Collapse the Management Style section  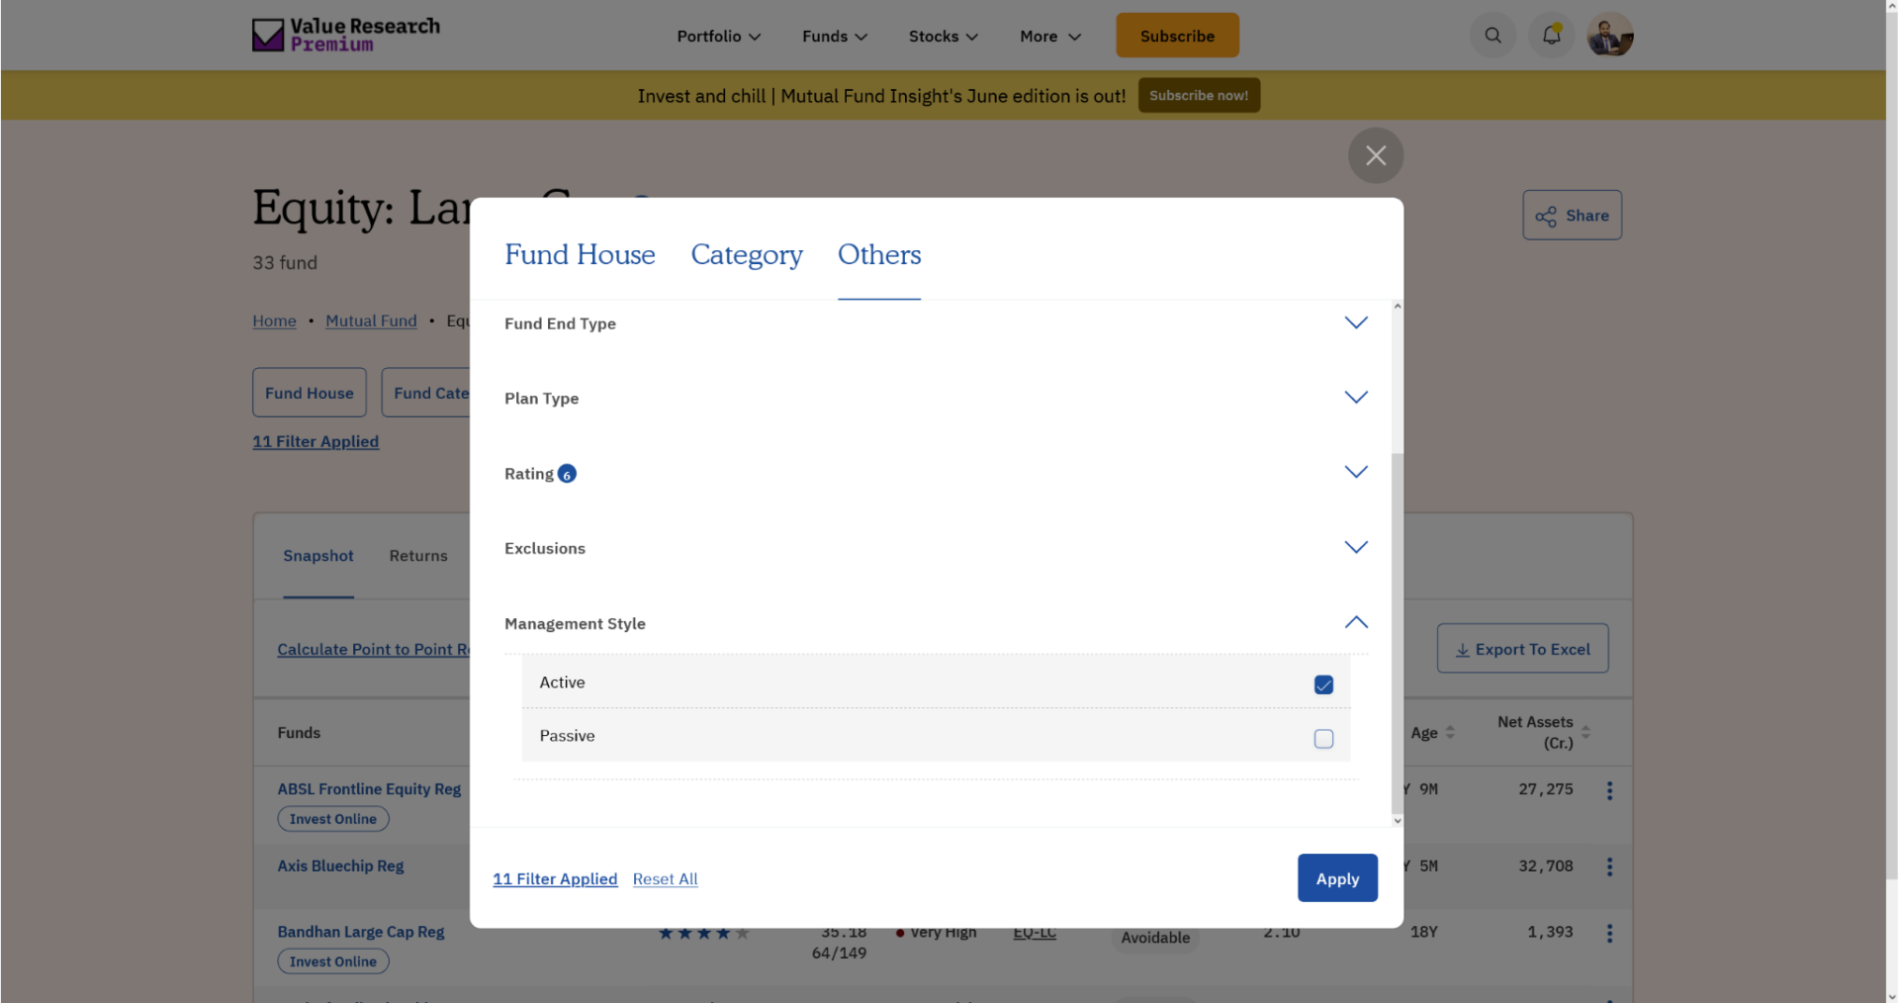(1356, 623)
